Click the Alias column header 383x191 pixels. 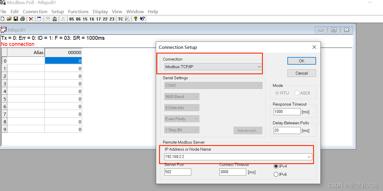26,53
